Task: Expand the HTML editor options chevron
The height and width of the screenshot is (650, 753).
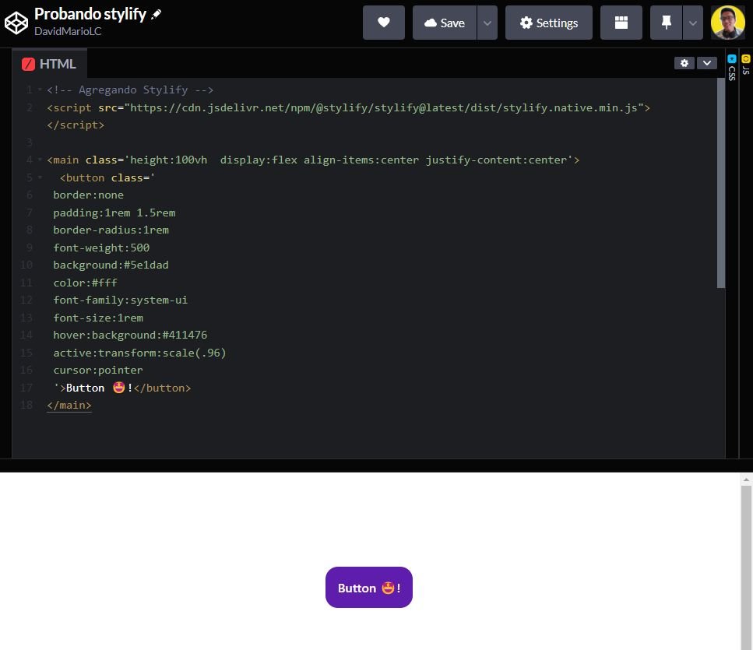Action: [707, 63]
